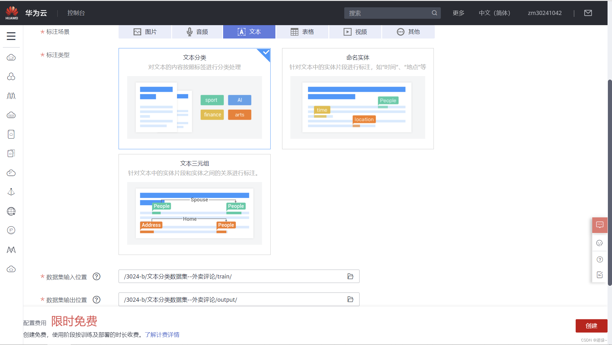Select the 图片 annotation scene tab
This screenshot has width=612, height=345.
point(145,32)
